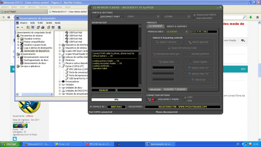Collapse Portas (COM & LPT) node

coord(60,66)
